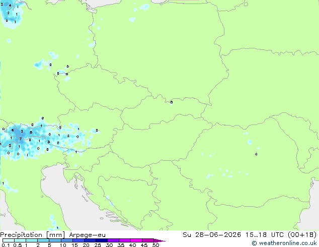Select the 40 mm magenta legend swatch
319x247 pixels.
136,240
